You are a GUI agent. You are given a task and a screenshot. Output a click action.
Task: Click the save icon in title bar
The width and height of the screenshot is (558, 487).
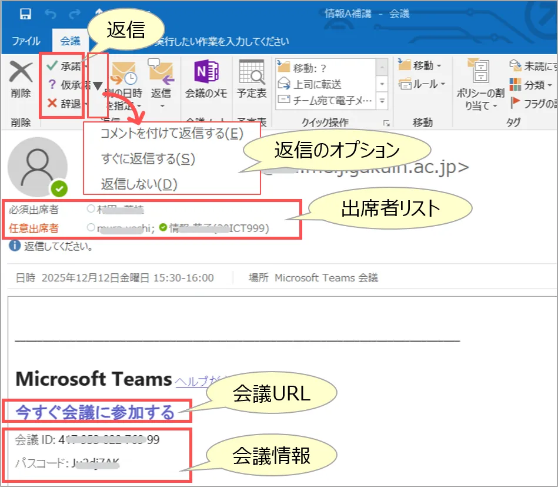[x=26, y=14]
